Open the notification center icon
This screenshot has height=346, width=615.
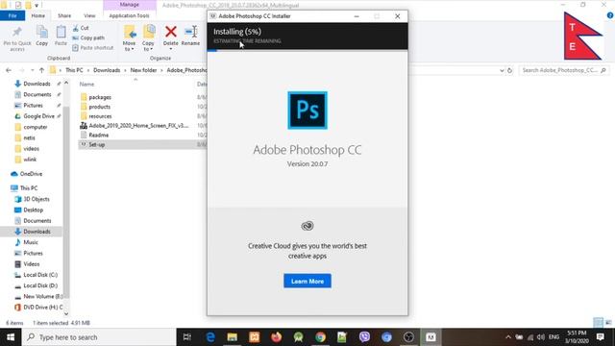click(600, 337)
